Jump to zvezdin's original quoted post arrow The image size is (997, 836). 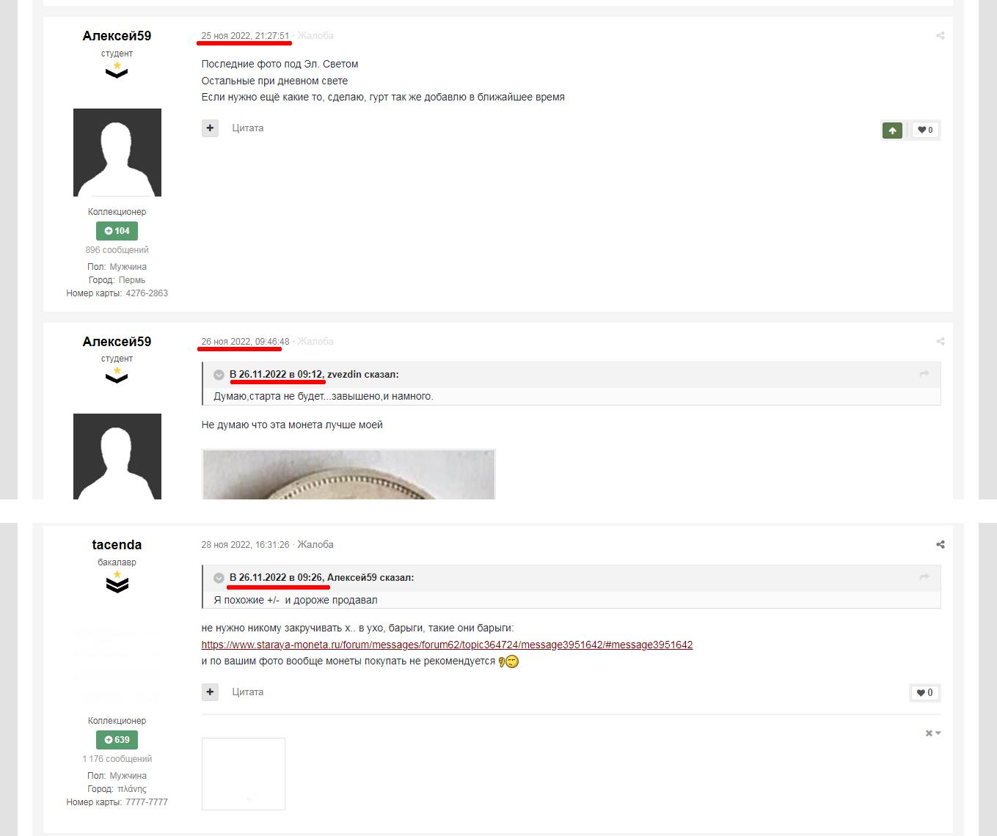924,374
